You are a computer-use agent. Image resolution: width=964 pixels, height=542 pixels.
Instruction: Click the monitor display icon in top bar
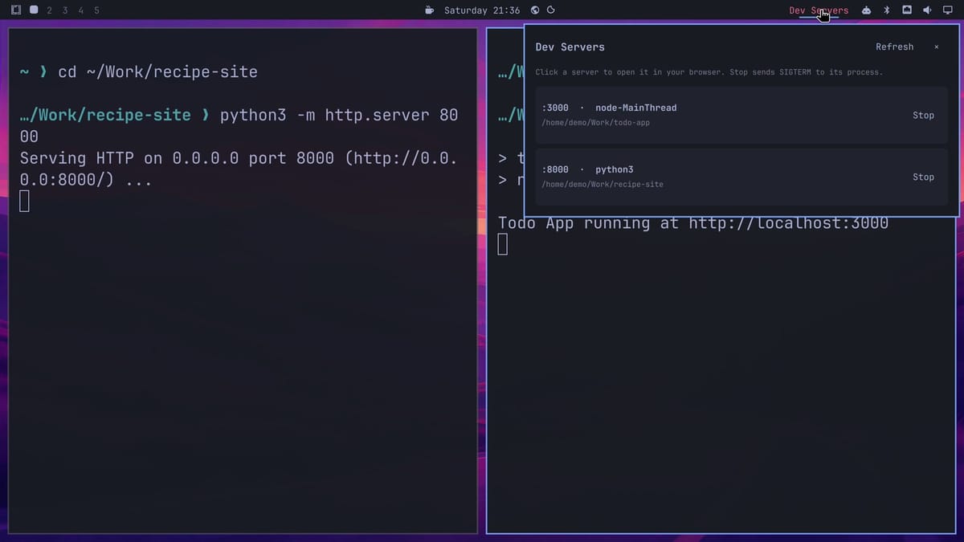(x=947, y=10)
